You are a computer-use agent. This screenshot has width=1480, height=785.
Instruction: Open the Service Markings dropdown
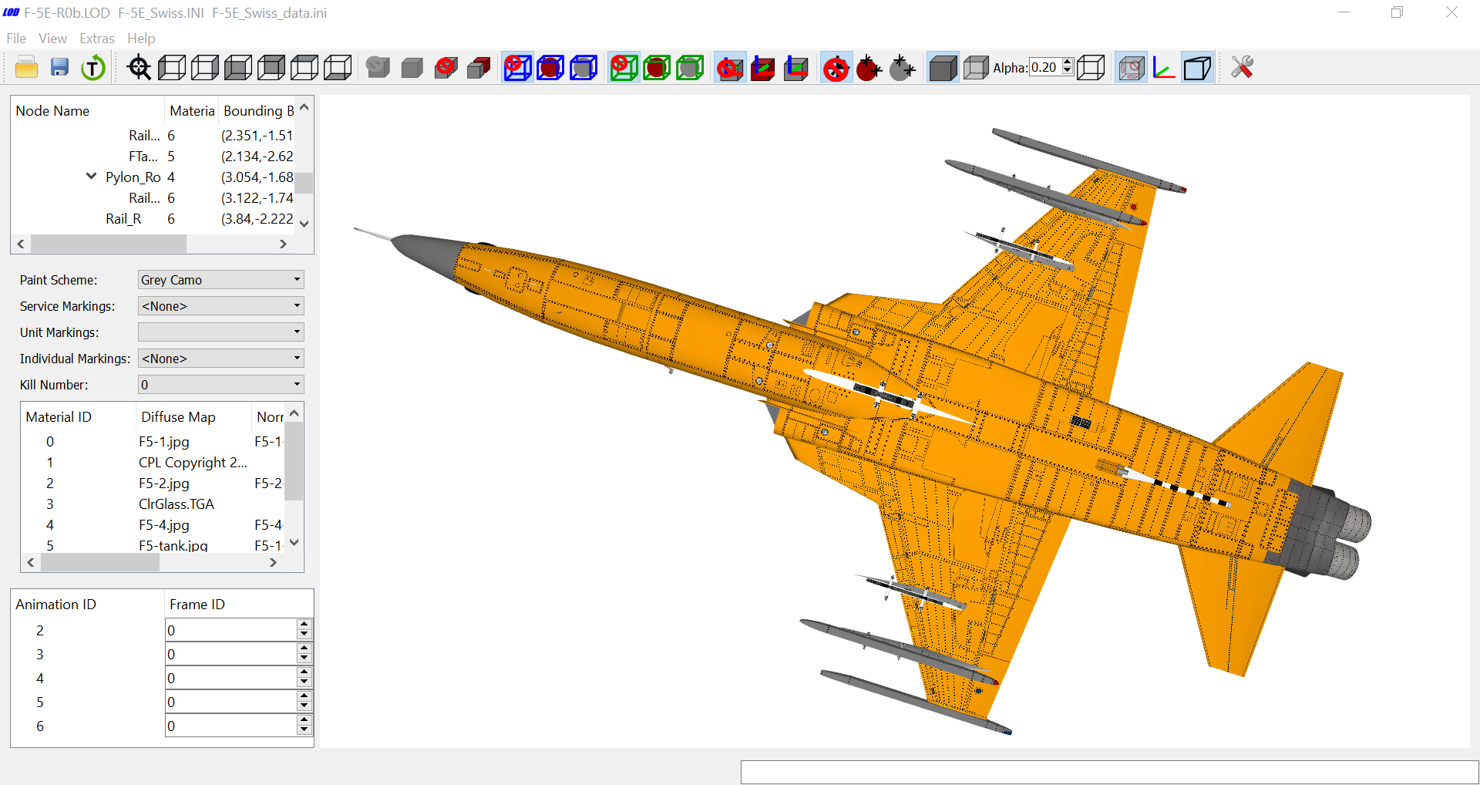pos(221,306)
